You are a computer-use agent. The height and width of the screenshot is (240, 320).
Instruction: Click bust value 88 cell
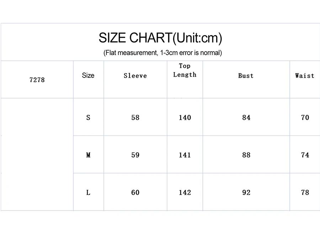point(246,155)
